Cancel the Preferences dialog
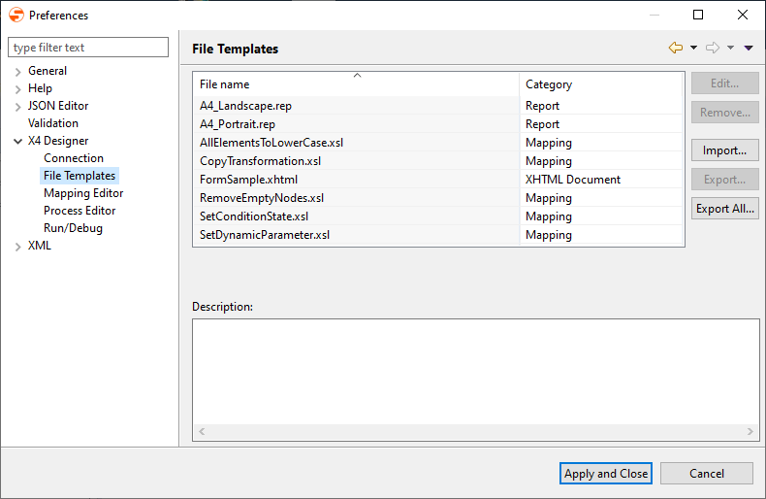This screenshot has height=499, width=766. pyautogui.click(x=706, y=474)
